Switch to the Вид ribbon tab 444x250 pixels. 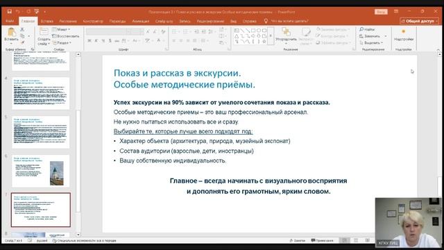233,21
